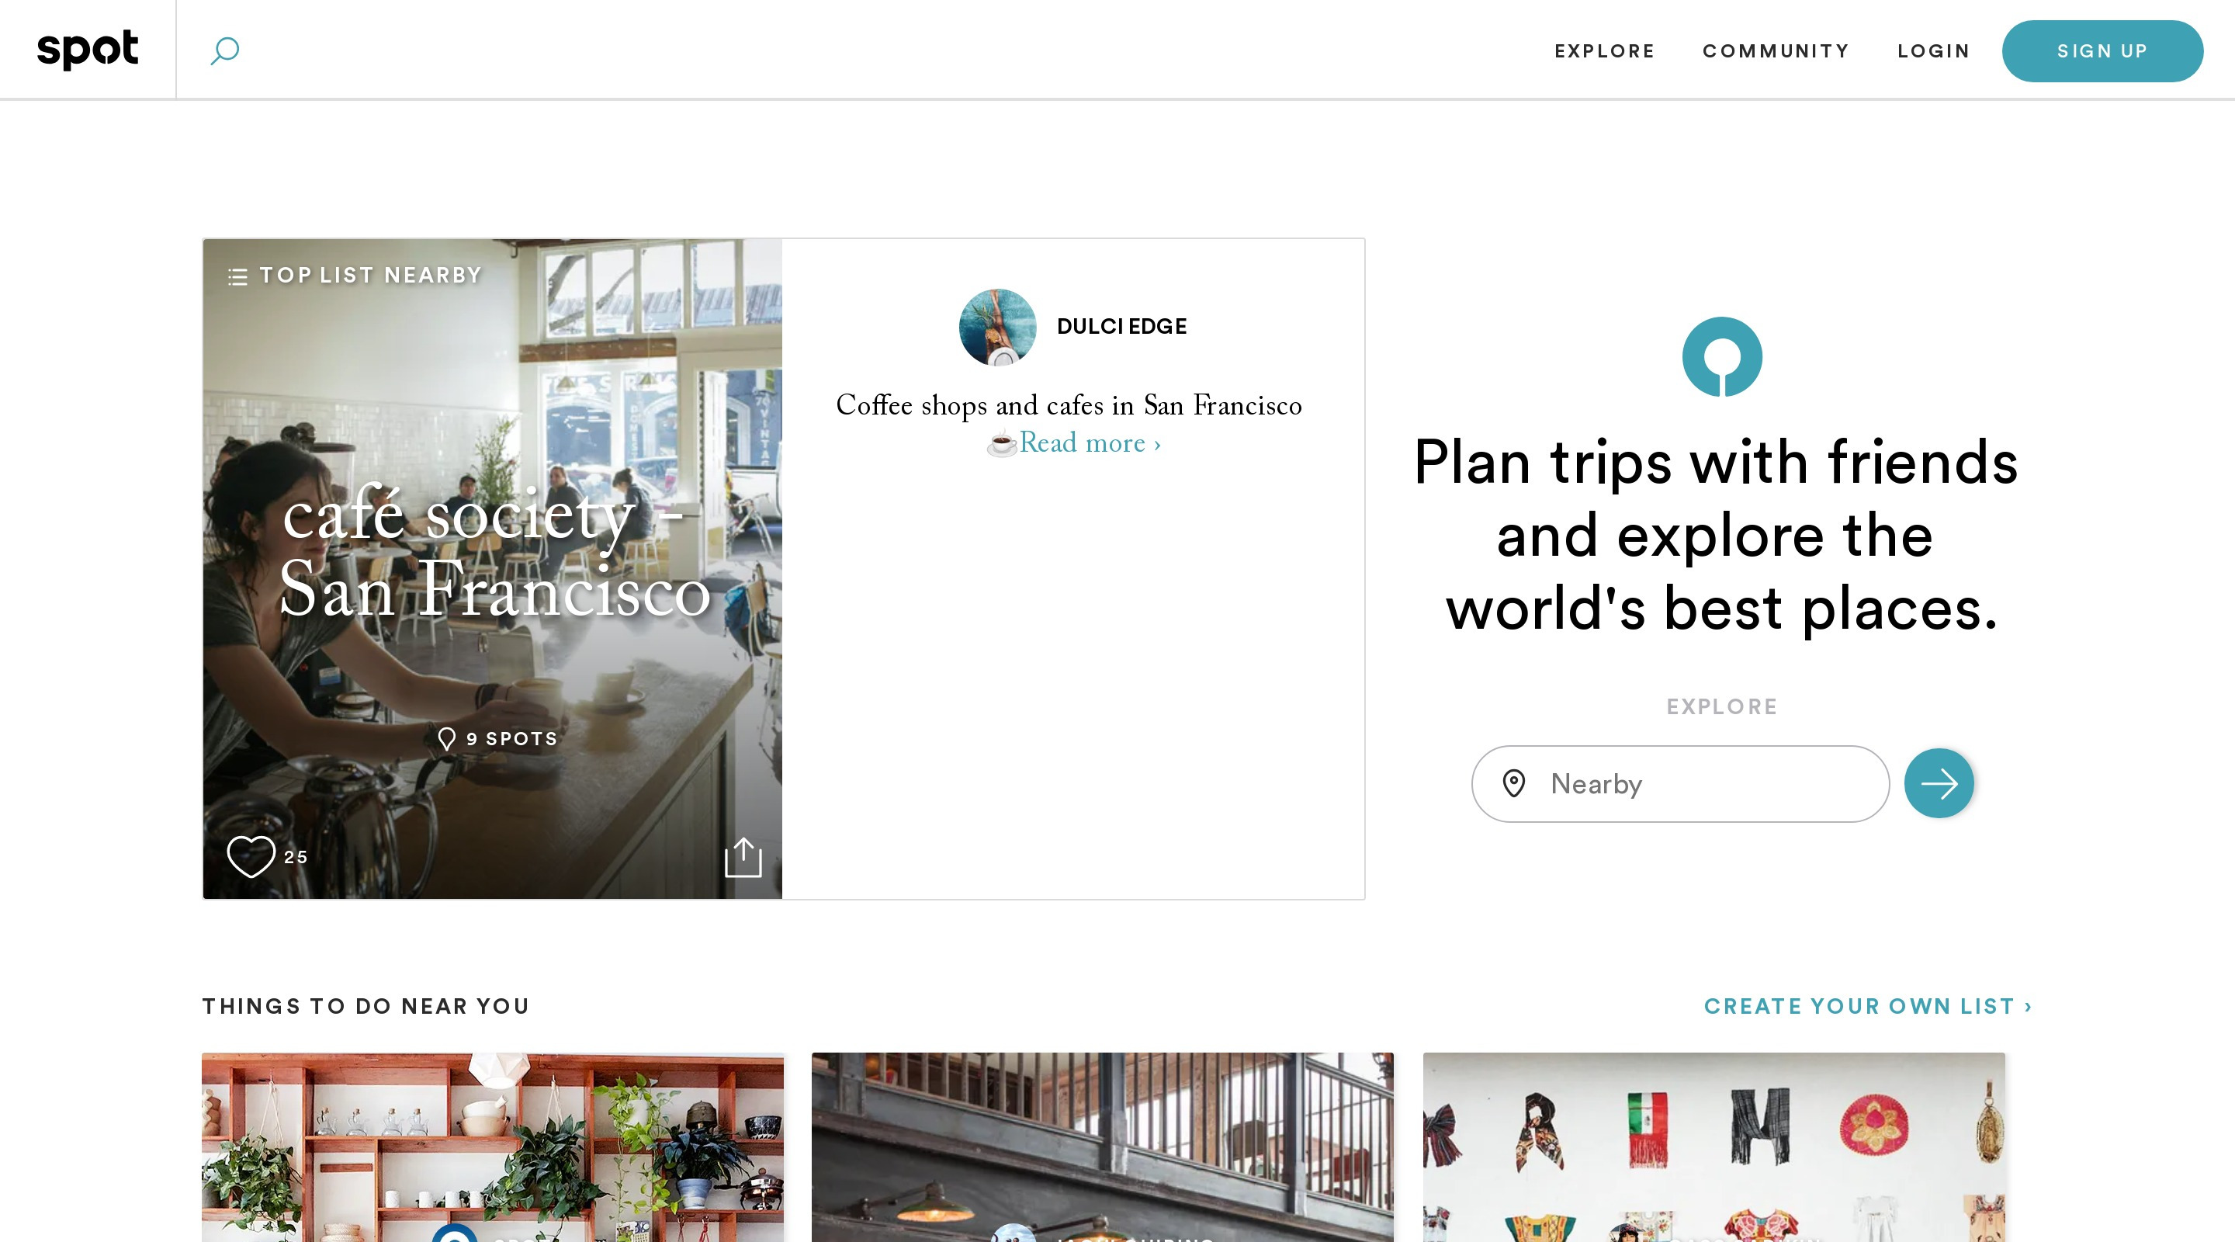Open the wooden shelves list thumbnail
This screenshot has height=1242, width=2235.
(493, 1147)
